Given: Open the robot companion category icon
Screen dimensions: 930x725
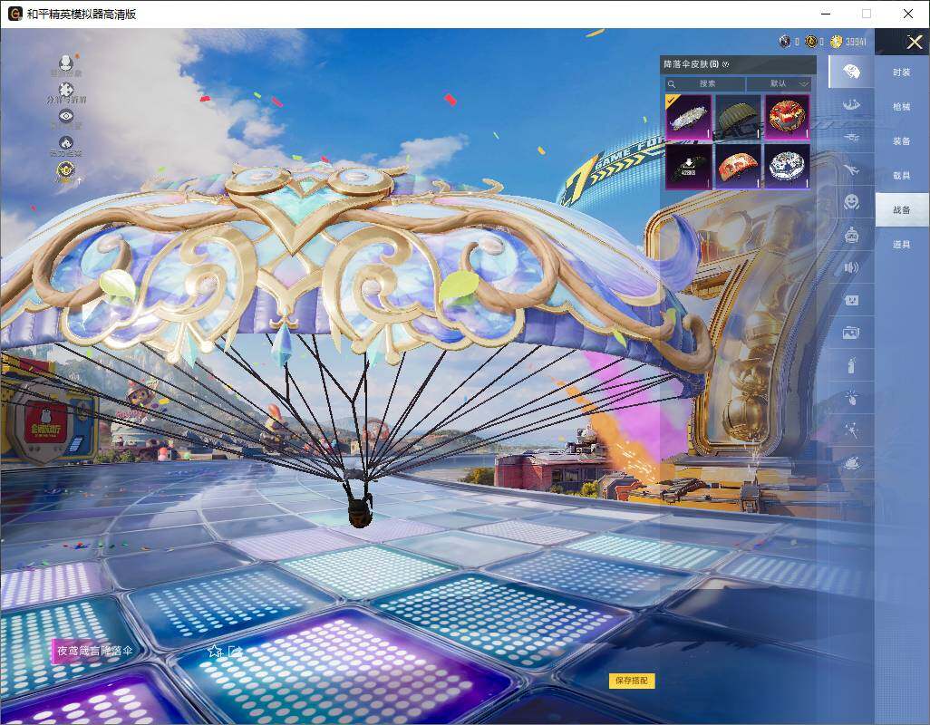Looking at the screenshot, I should pyautogui.click(x=851, y=236).
